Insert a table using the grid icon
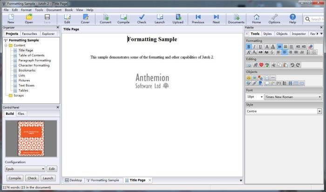The width and height of the screenshot is (326, 192). click(x=296, y=83)
